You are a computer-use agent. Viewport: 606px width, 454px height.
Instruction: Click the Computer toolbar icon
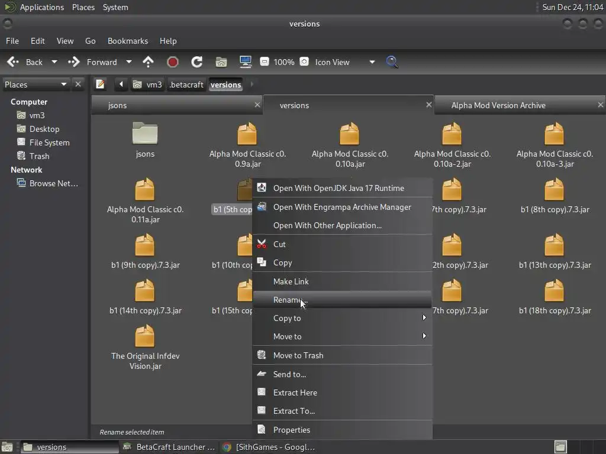click(x=245, y=62)
